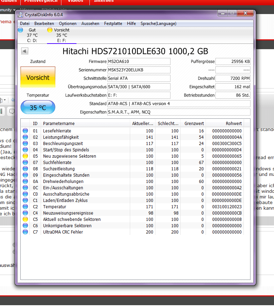Screen dimensions: 274x308
Task: Click the previous disk arrow button
Action: tap(25, 51)
